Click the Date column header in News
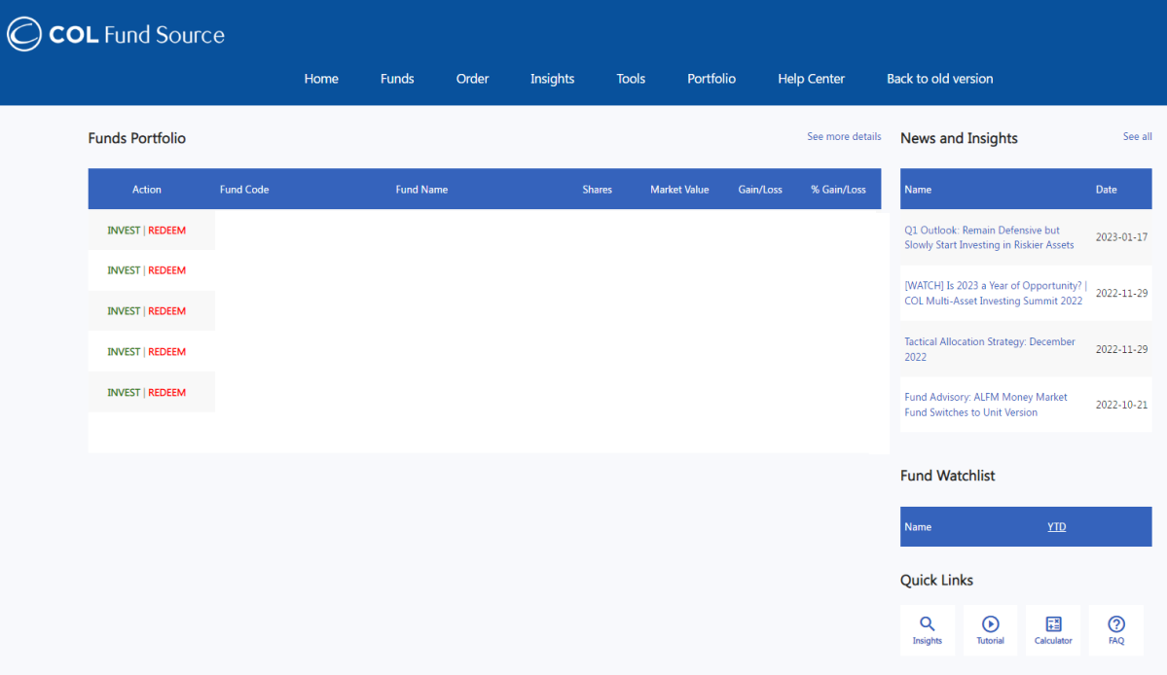 1106,190
